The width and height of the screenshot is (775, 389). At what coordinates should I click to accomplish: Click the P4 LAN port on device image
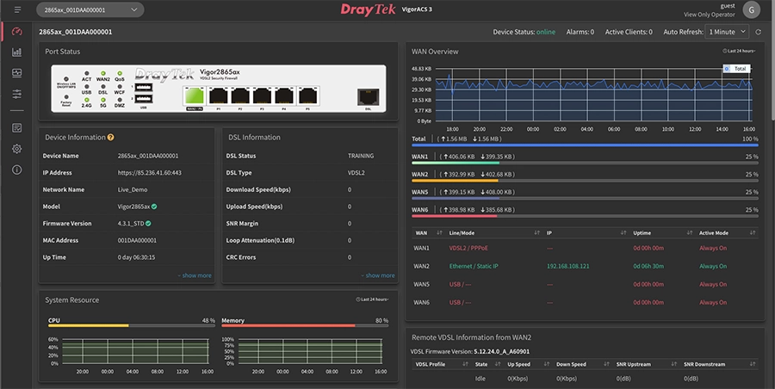[x=284, y=96]
